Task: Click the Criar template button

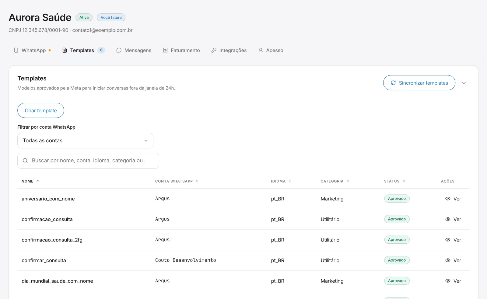Action: click(41, 110)
